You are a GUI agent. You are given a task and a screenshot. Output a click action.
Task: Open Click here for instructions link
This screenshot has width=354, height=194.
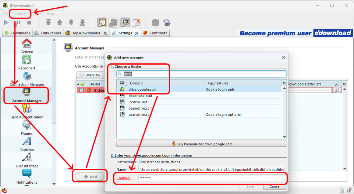point(159,162)
